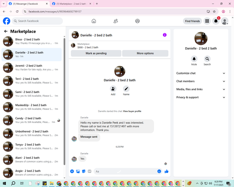Click the Facebook logo
The height and width of the screenshot is (187, 234).
click(x=7, y=21)
